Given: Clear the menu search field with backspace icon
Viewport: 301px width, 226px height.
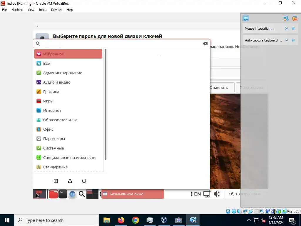Looking at the screenshot, I should (x=205, y=44).
